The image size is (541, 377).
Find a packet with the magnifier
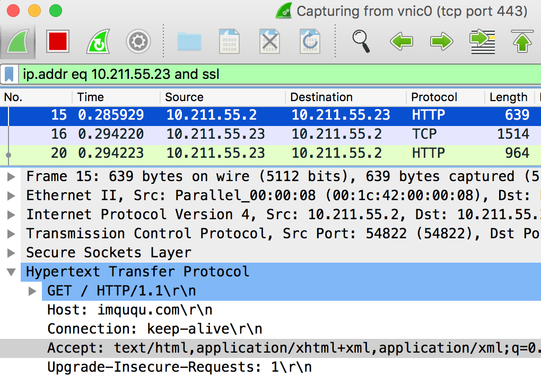click(361, 41)
